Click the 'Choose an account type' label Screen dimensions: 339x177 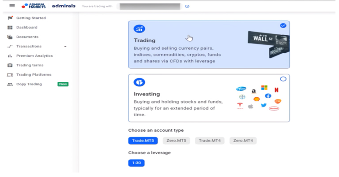pyautogui.click(x=156, y=130)
